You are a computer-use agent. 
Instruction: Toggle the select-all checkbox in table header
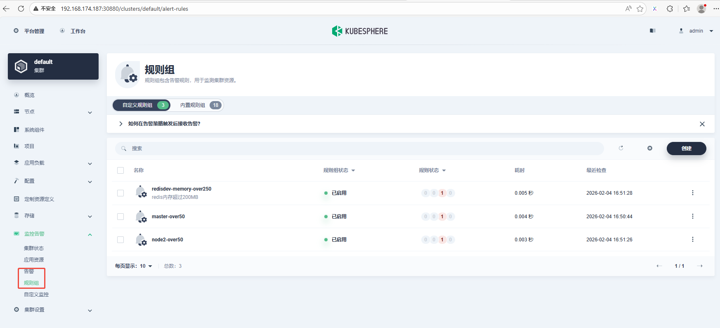coord(120,170)
